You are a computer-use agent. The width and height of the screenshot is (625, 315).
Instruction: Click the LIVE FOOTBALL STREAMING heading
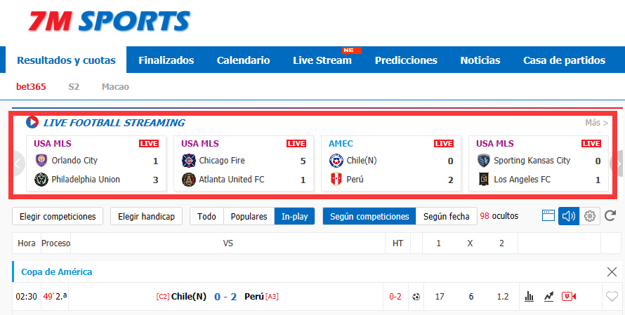114,123
